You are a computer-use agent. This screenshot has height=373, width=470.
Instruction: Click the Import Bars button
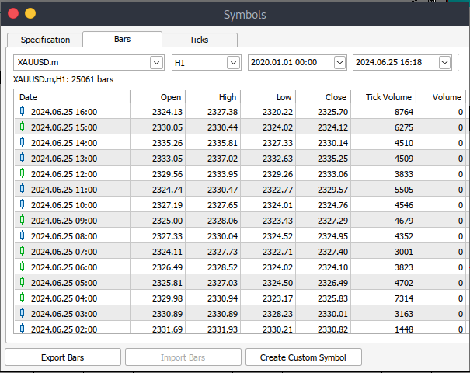coord(183,357)
